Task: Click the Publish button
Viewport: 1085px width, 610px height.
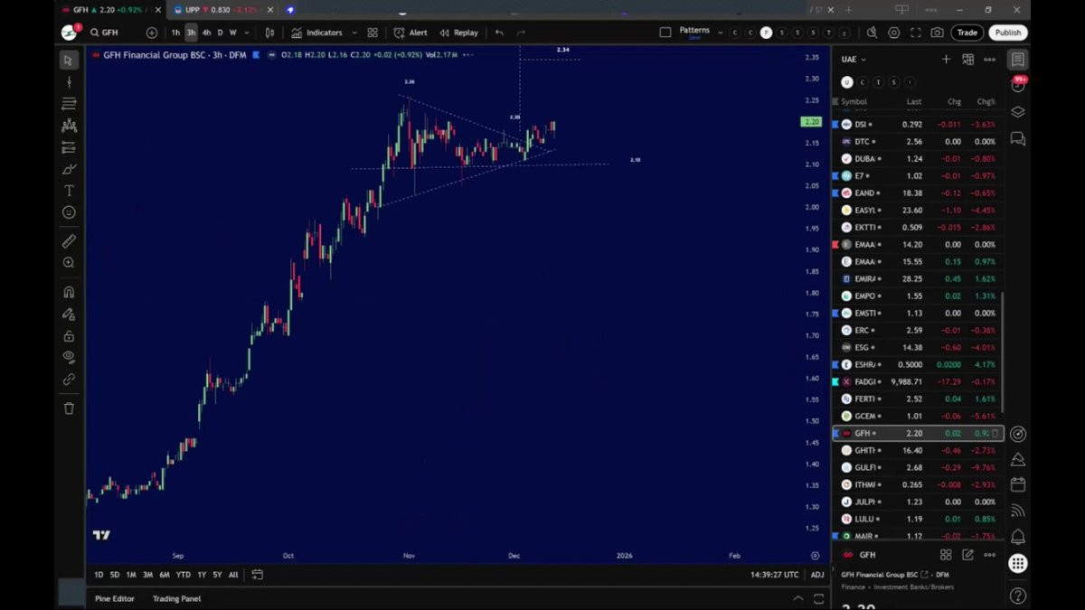Action: pos(1007,33)
